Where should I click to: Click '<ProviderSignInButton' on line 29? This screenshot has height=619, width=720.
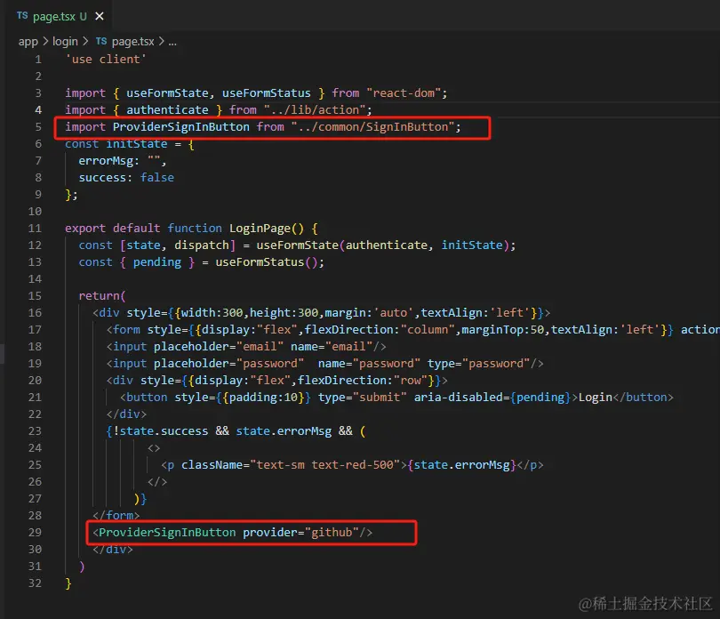(164, 533)
